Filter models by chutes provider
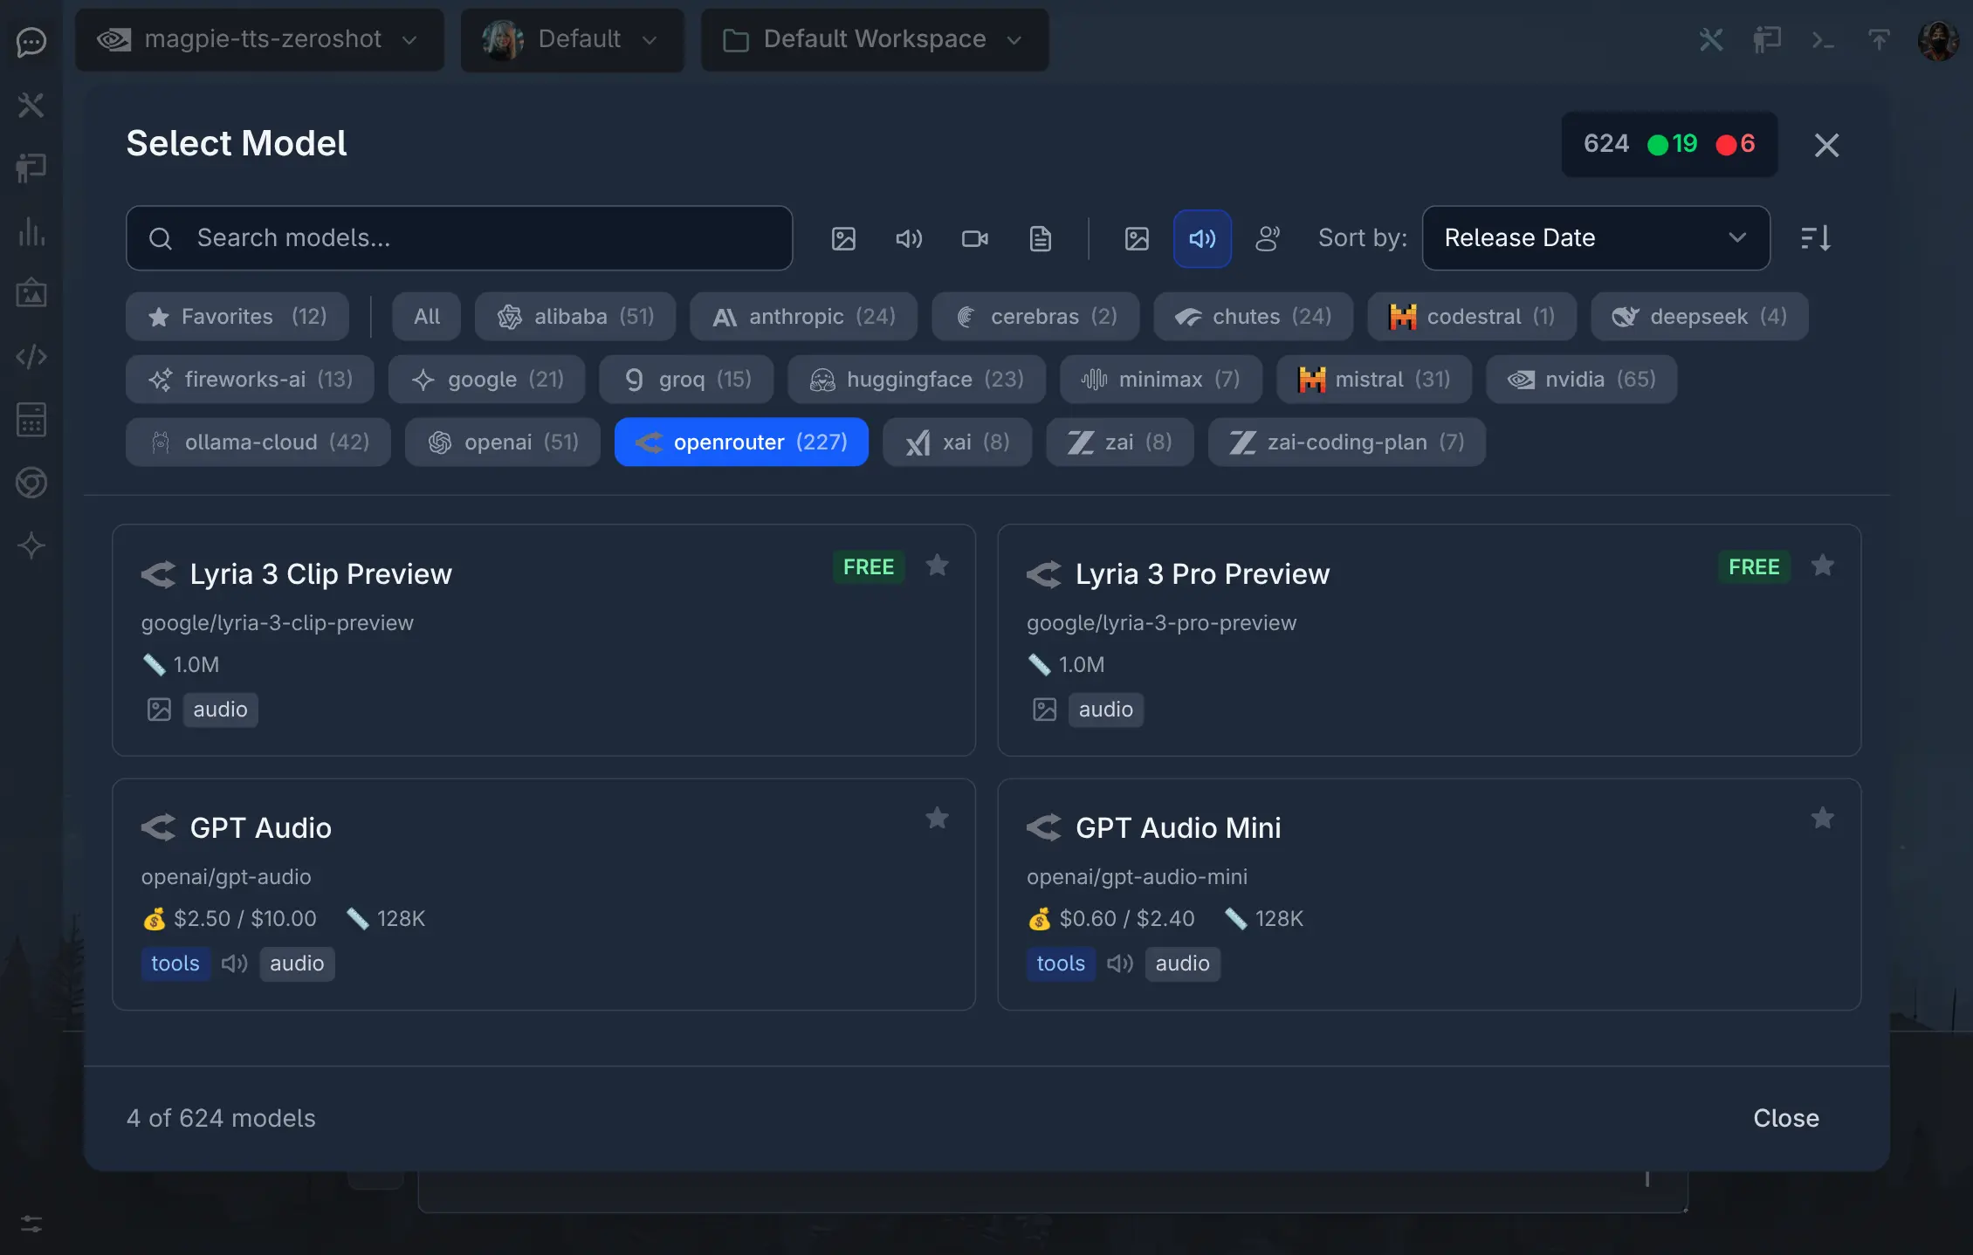 (x=1253, y=316)
